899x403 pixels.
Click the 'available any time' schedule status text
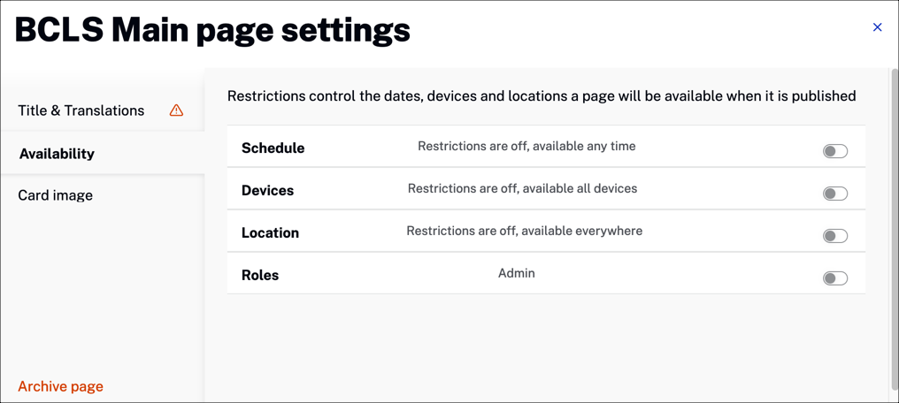pyautogui.click(x=526, y=146)
